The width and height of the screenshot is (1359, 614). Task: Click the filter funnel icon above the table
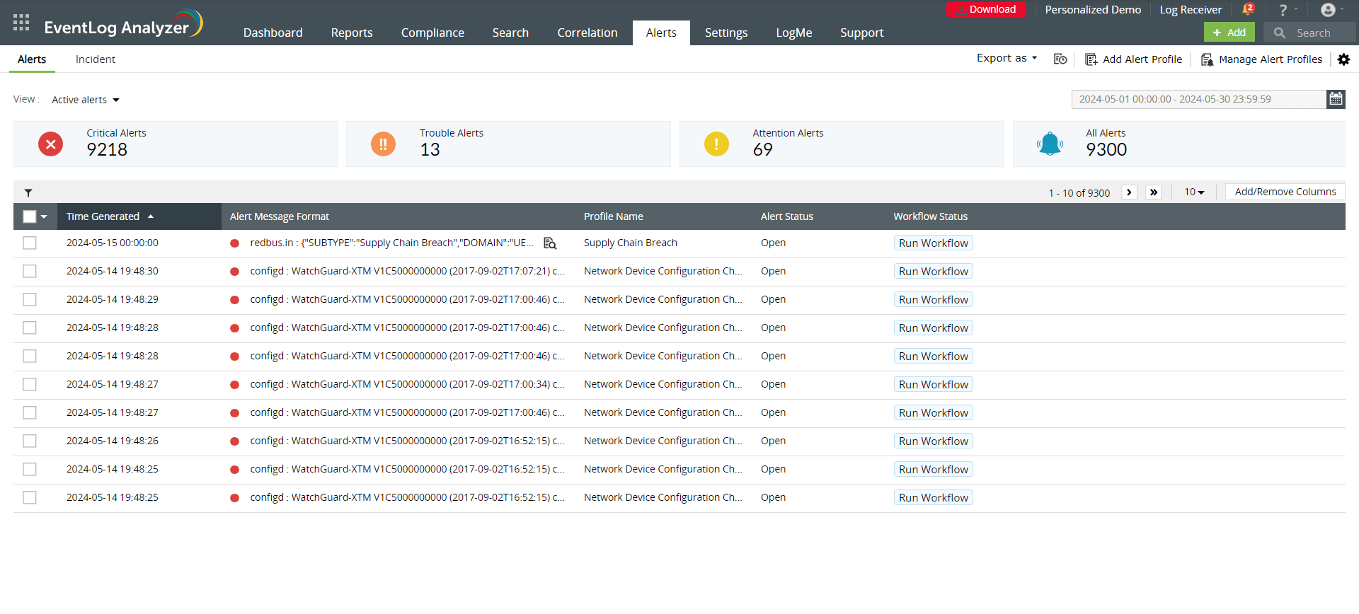(x=28, y=192)
